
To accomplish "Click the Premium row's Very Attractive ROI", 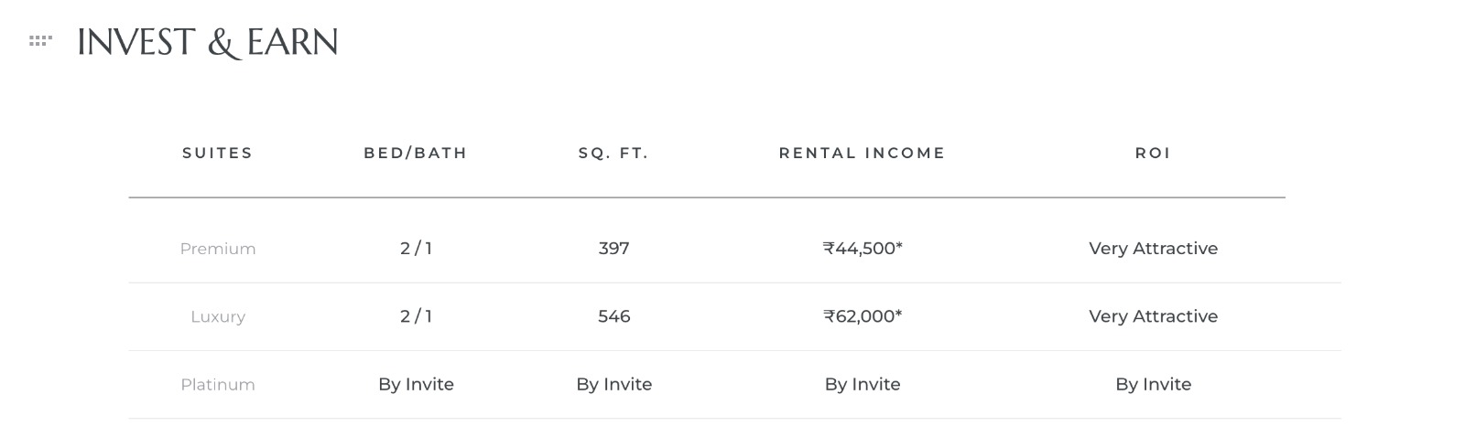I will 1153,249.
